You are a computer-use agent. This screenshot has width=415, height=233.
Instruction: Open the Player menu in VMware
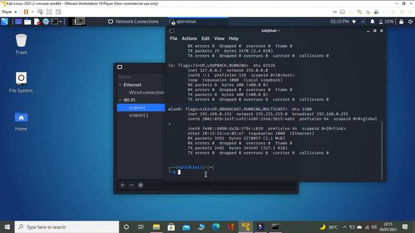[9, 12]
